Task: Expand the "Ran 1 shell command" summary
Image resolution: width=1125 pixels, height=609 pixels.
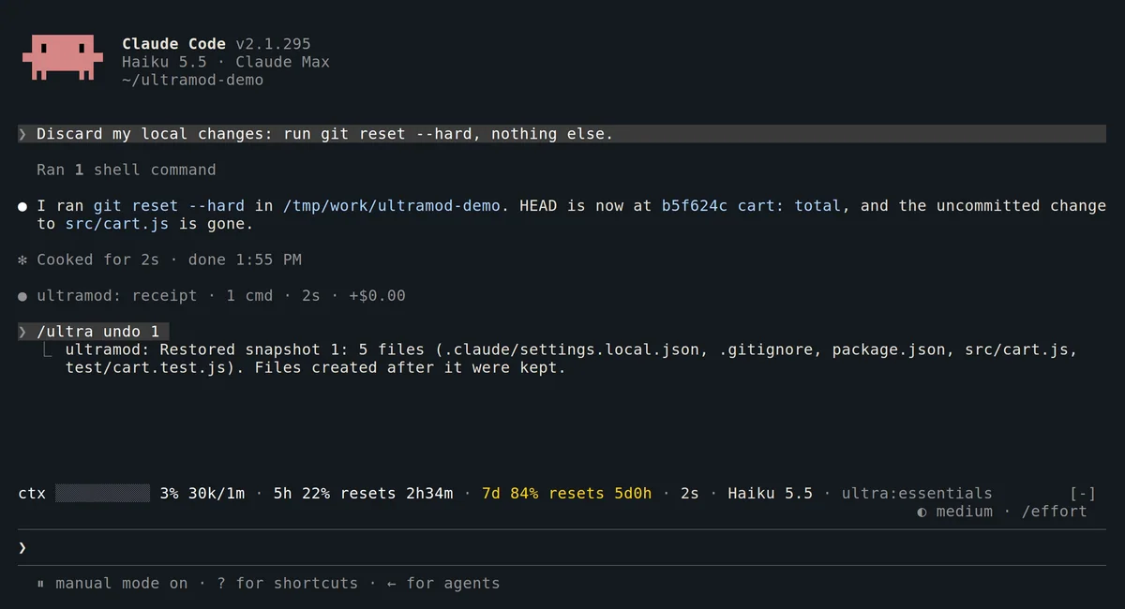Action: (x=127, y=170)
